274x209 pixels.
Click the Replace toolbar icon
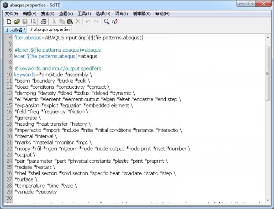[115, 21]
